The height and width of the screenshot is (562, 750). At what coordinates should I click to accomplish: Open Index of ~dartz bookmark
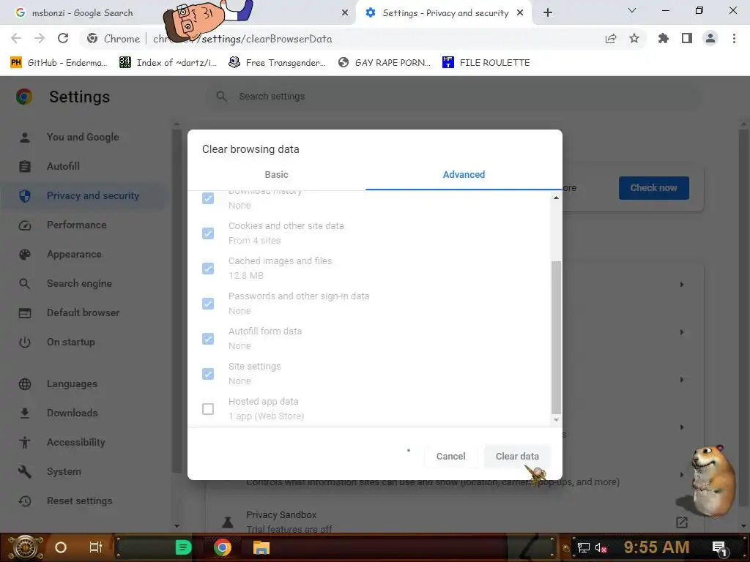tap(168, 63)
